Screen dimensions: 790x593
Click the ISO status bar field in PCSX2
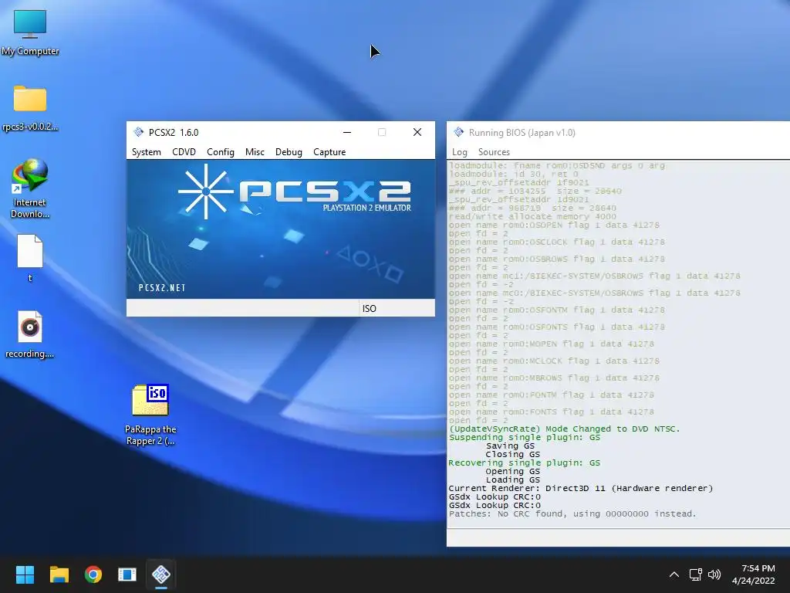[397, 308]
